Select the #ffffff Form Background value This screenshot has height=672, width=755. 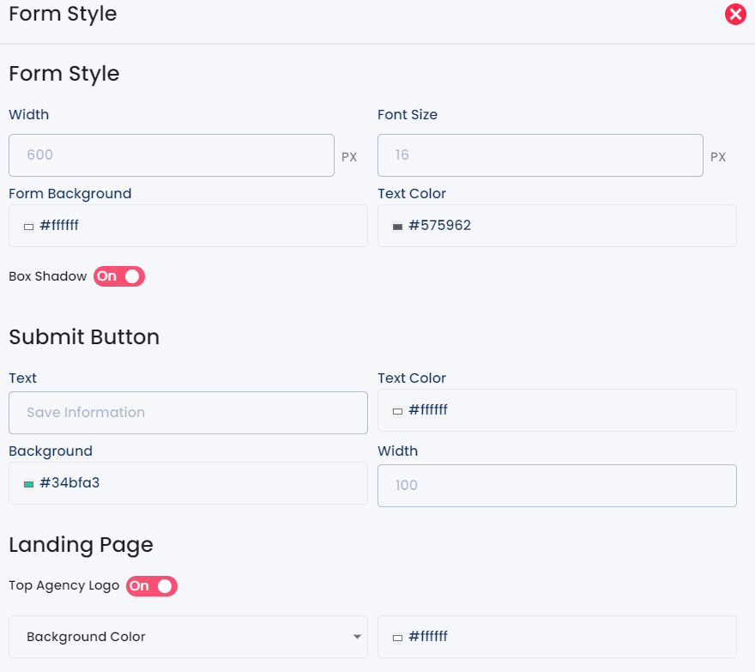point(59,226)
